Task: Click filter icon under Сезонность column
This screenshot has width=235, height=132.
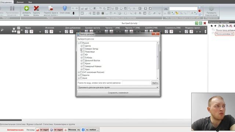Action: (166, 32)
